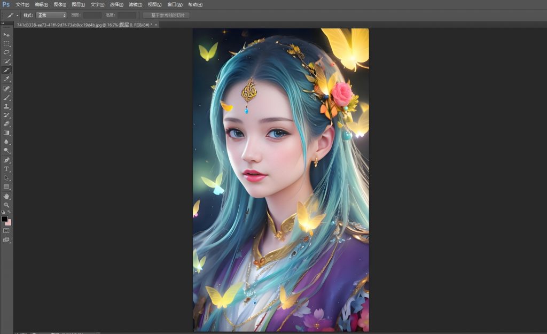Select the Rectangle shape tool
Viewport: 547px width, 334px height.
(6, 187)
